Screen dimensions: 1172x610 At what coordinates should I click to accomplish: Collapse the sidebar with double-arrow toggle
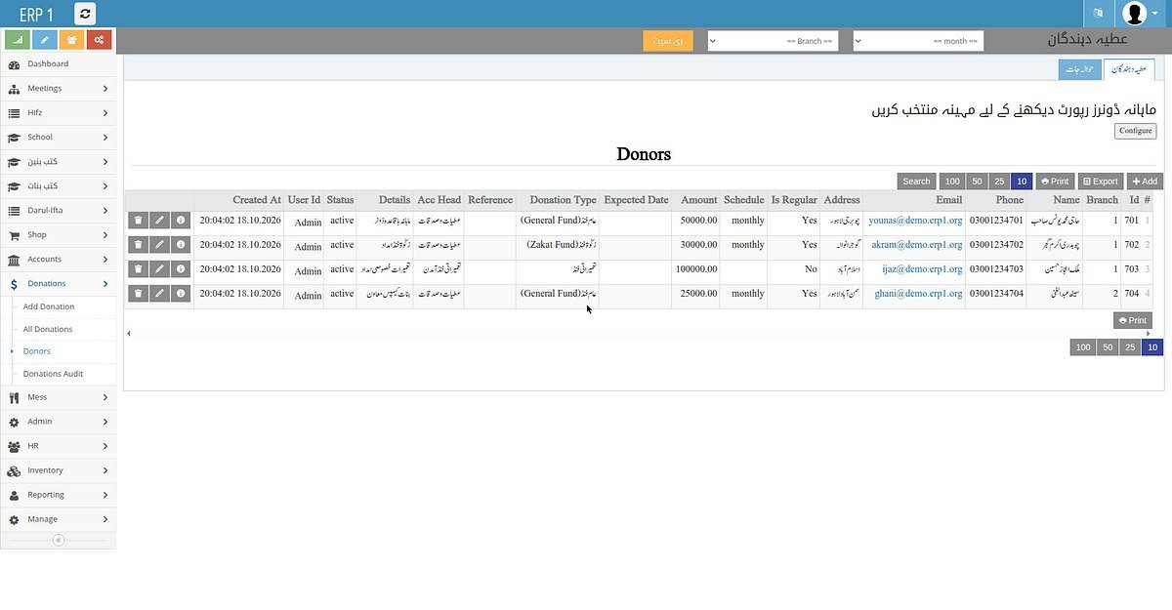[x=58, y=540]
